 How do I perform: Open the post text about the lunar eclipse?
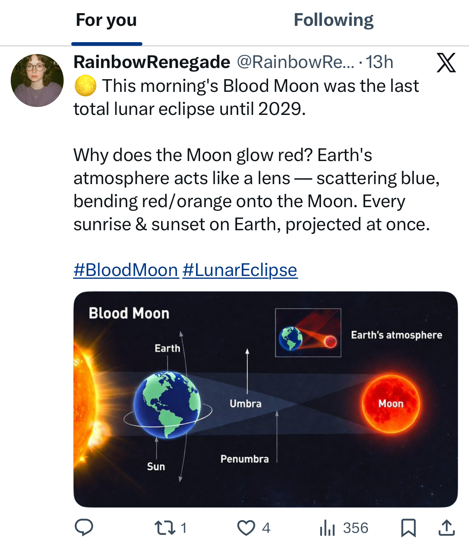pyautogui.click(x=255, y=189)
